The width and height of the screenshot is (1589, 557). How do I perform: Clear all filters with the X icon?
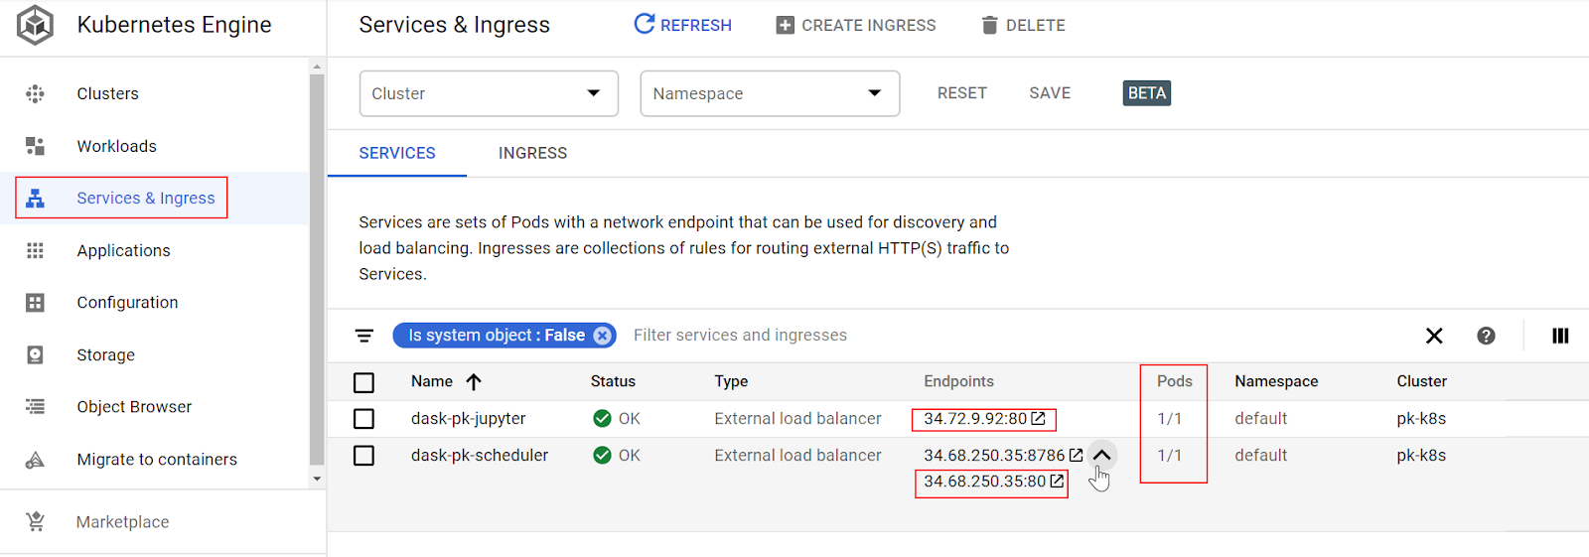[x=1434, y=336]
